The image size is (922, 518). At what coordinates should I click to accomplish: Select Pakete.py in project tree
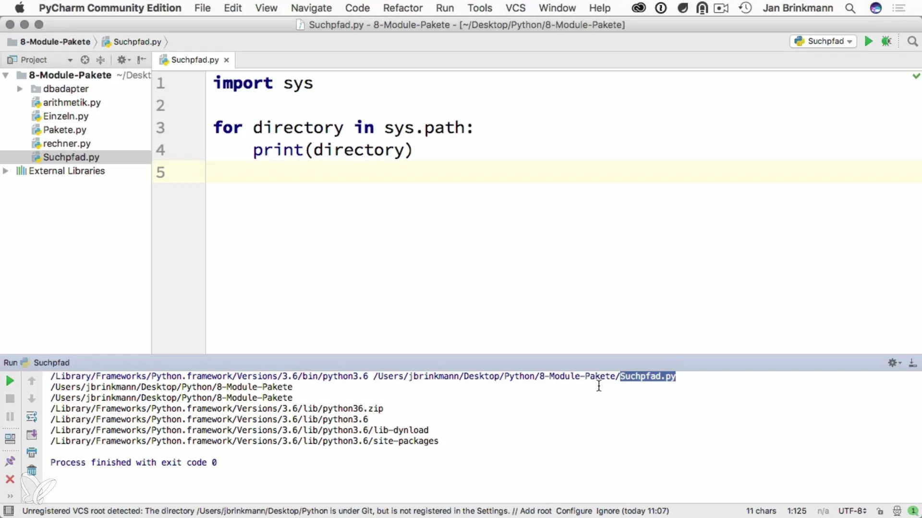pos(64,130)
